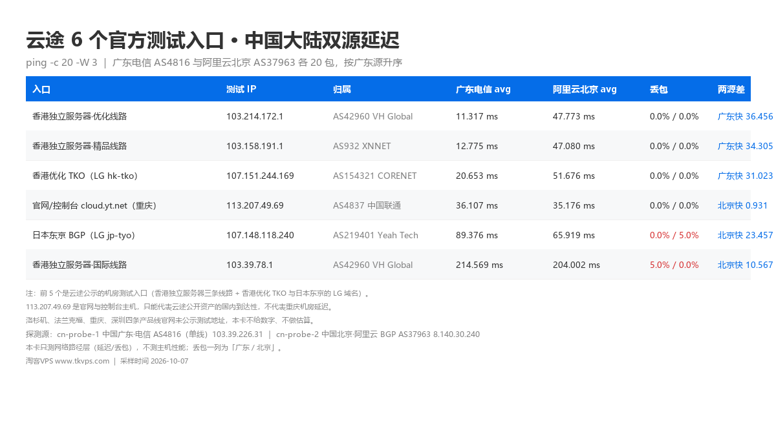The height and width of the screenshot is (421, 776).
Task: Click the red 0.0% / 5.0% loss value
Action: (x=674, y=236)
